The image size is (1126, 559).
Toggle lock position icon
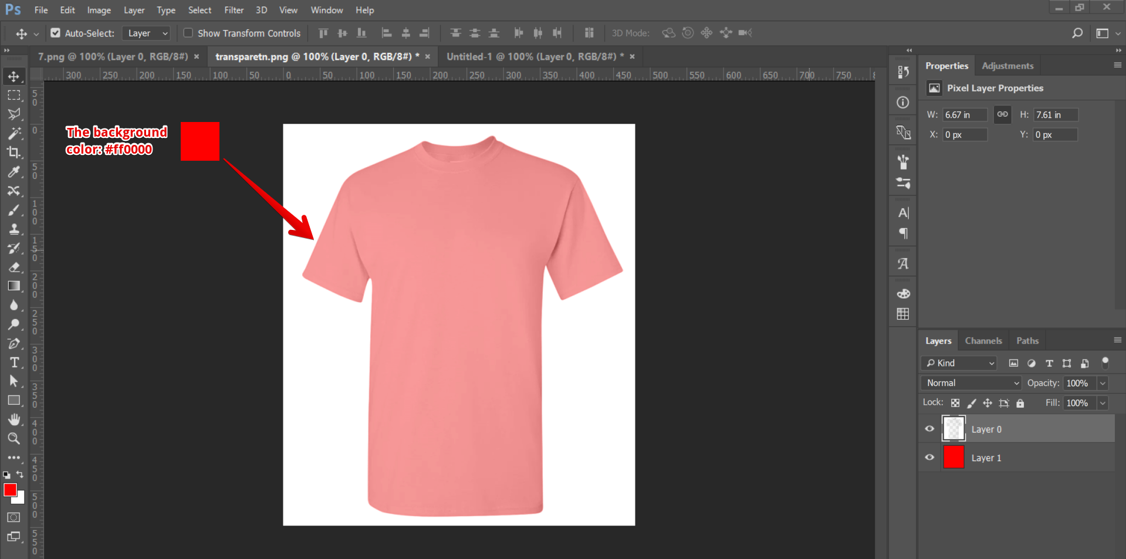(x=988, y=403)
